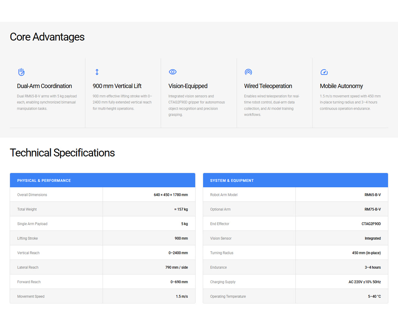The image size is (398, 313).
Task: Click the speedometer icon above Mobile Autonomy
Action: 324,72
